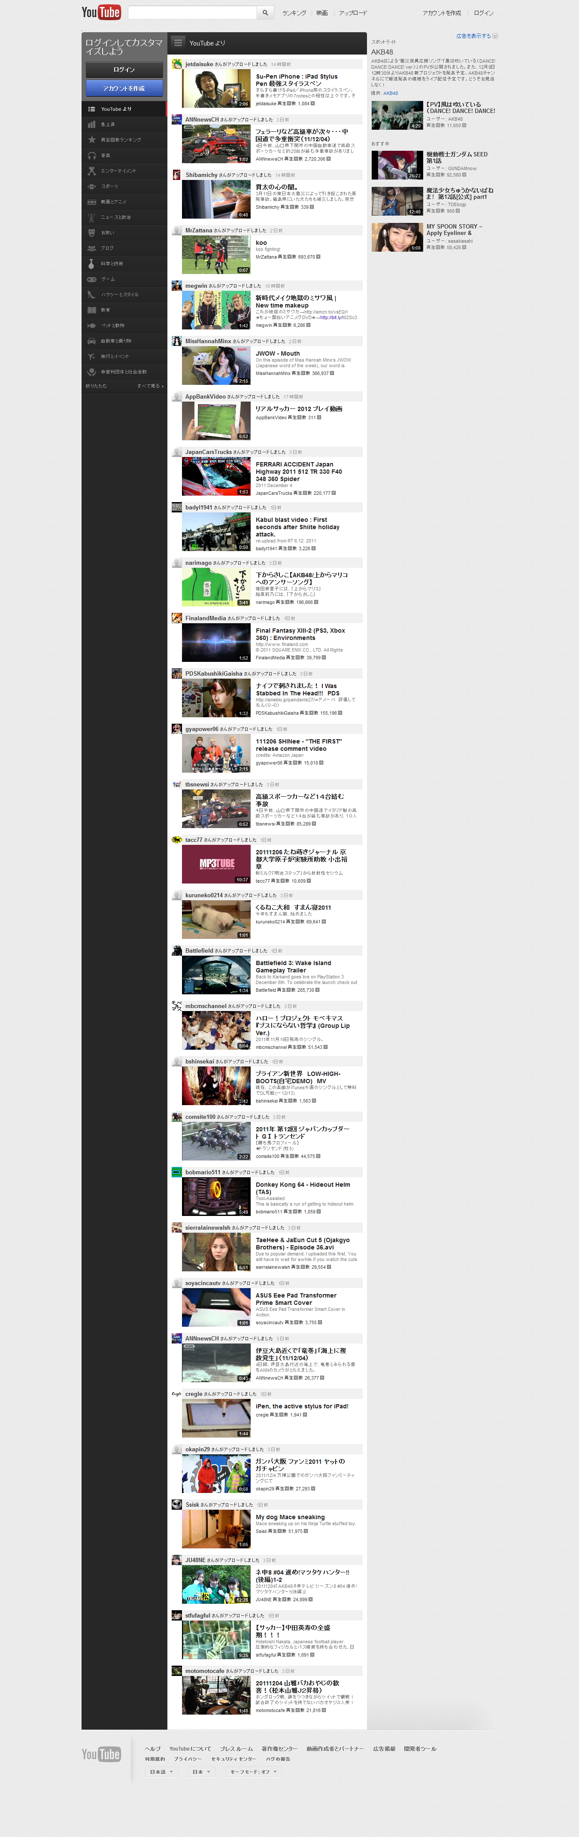The width and height of the screenshot is (579, 1837).
Task: Click the dark ログイン sidebar button
Action: coord(124,70)
